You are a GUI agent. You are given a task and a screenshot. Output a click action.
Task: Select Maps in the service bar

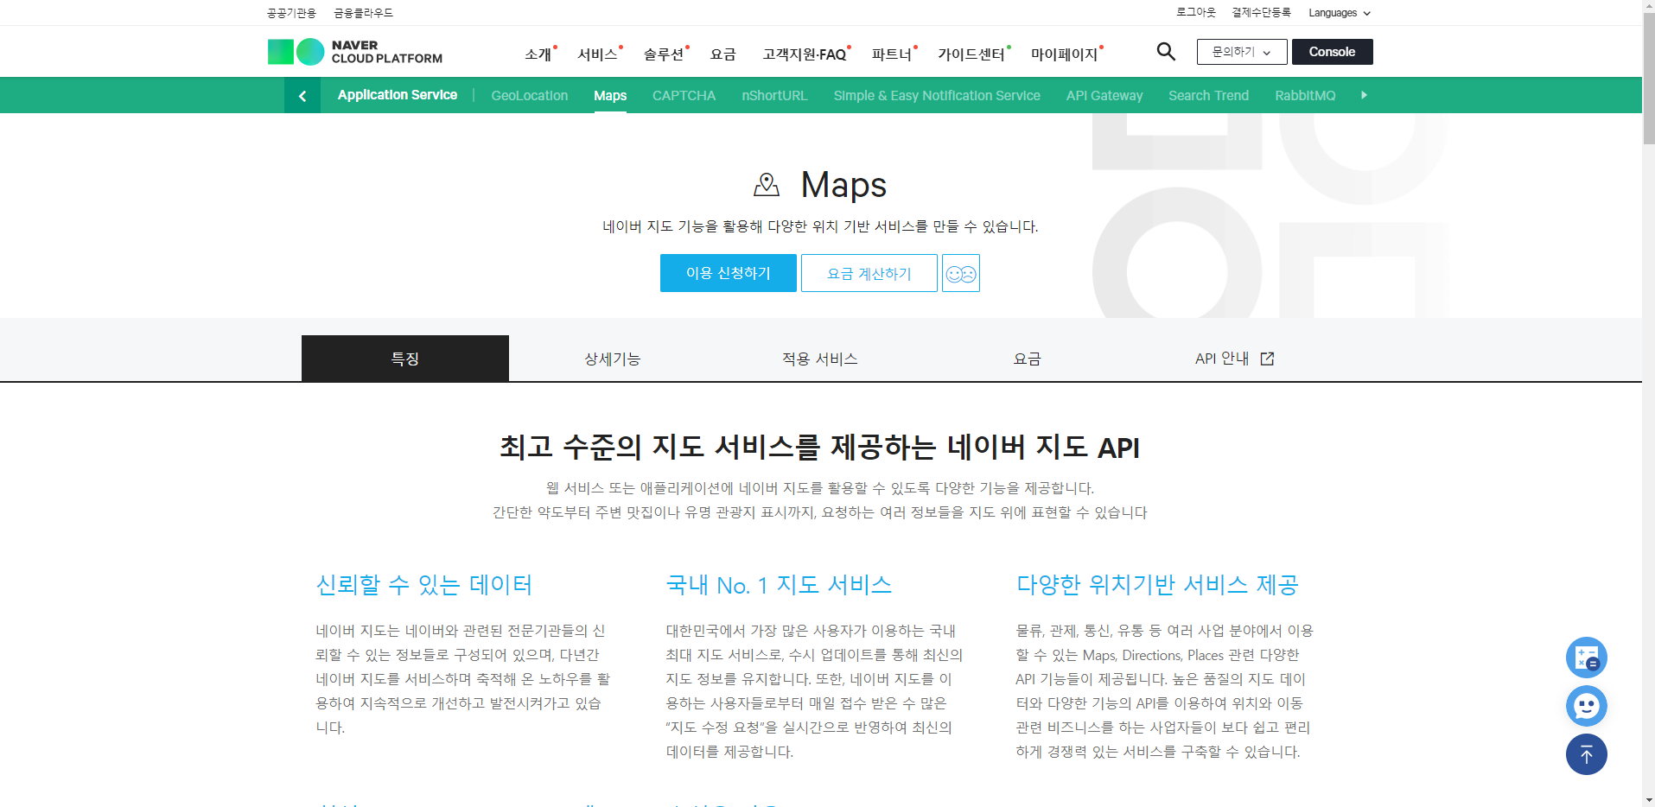coord(610,96)
